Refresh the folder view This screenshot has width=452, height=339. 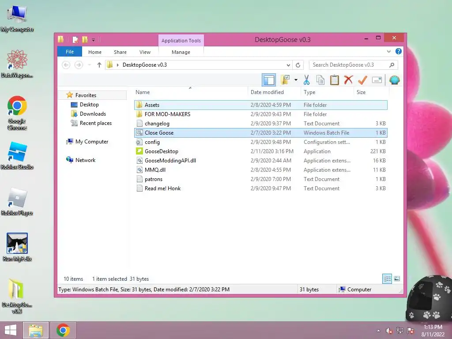click(298, 65)
